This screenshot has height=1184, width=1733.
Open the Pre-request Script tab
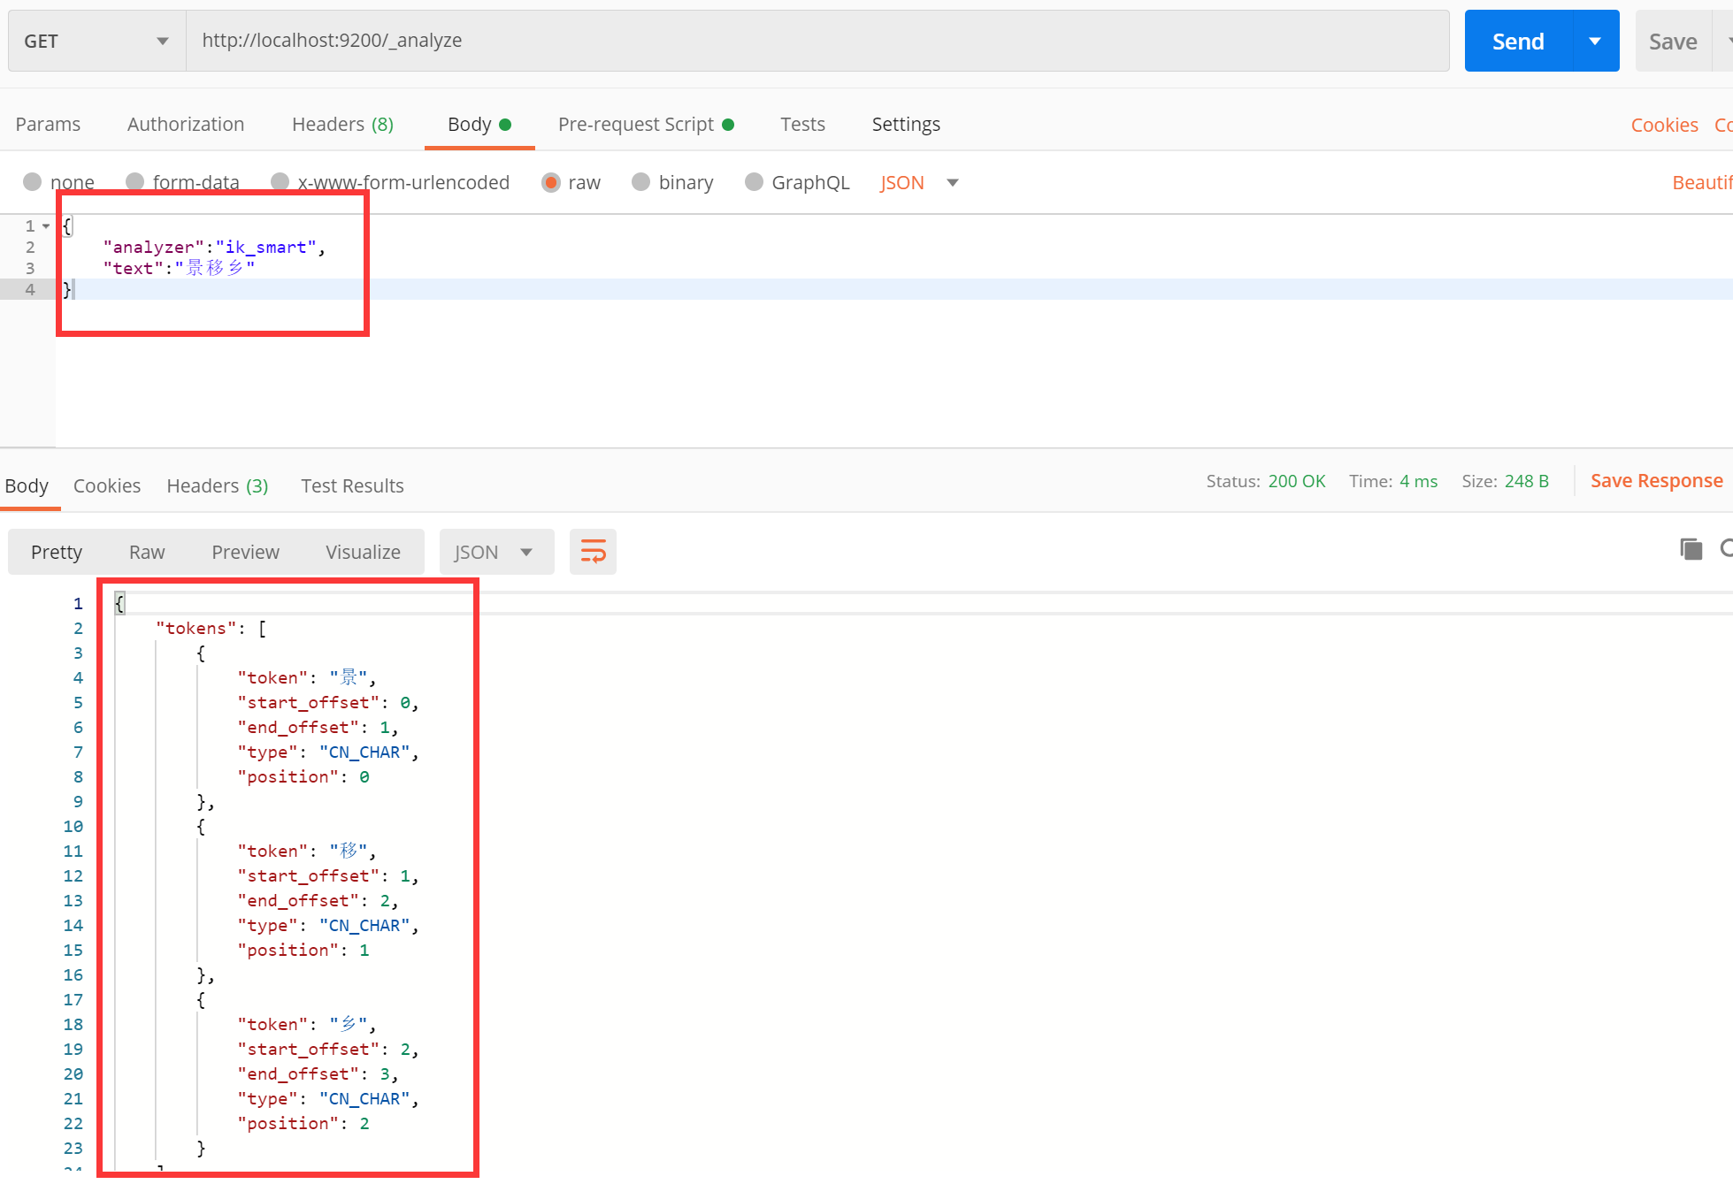click(x=636, y=124)
